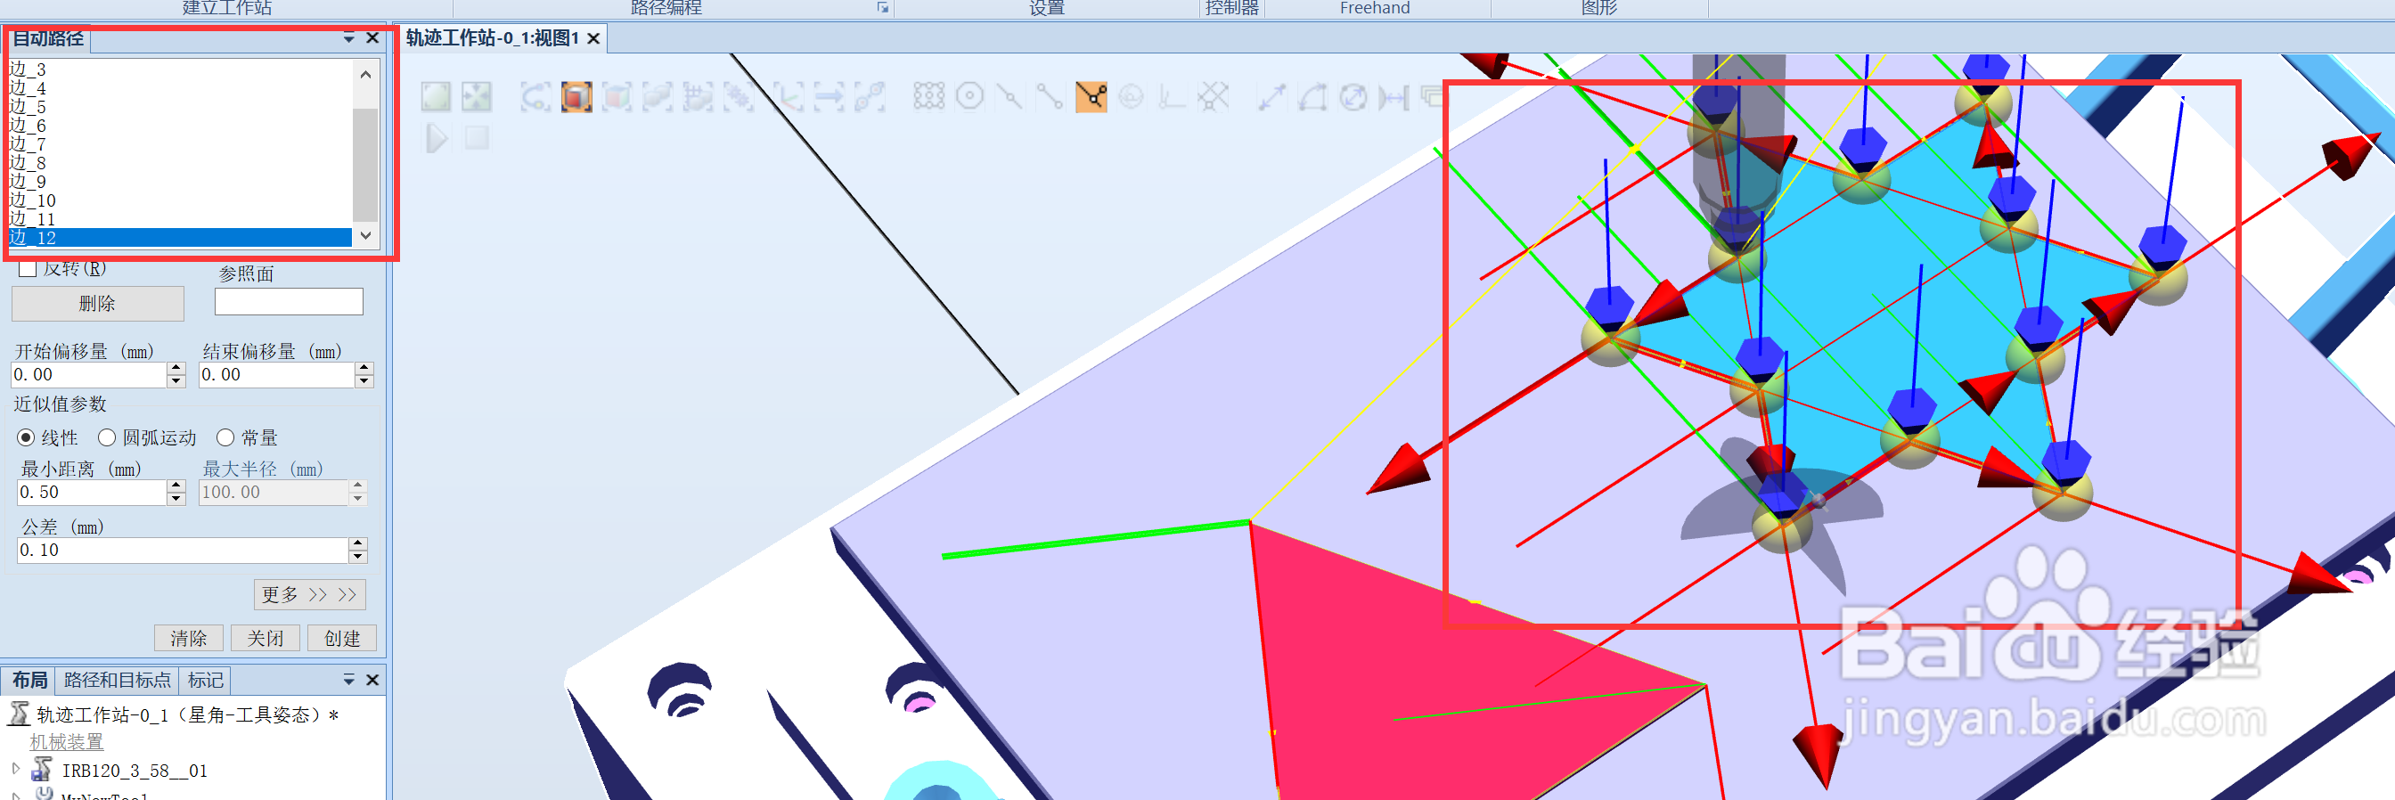Toggle the highlighted red cube selection icon
2395x800 pixels.
coord(576,96)
